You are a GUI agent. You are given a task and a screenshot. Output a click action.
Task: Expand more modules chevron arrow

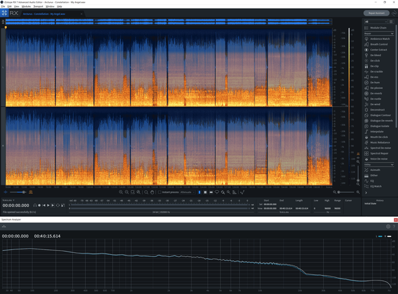(x=366, y=193)
